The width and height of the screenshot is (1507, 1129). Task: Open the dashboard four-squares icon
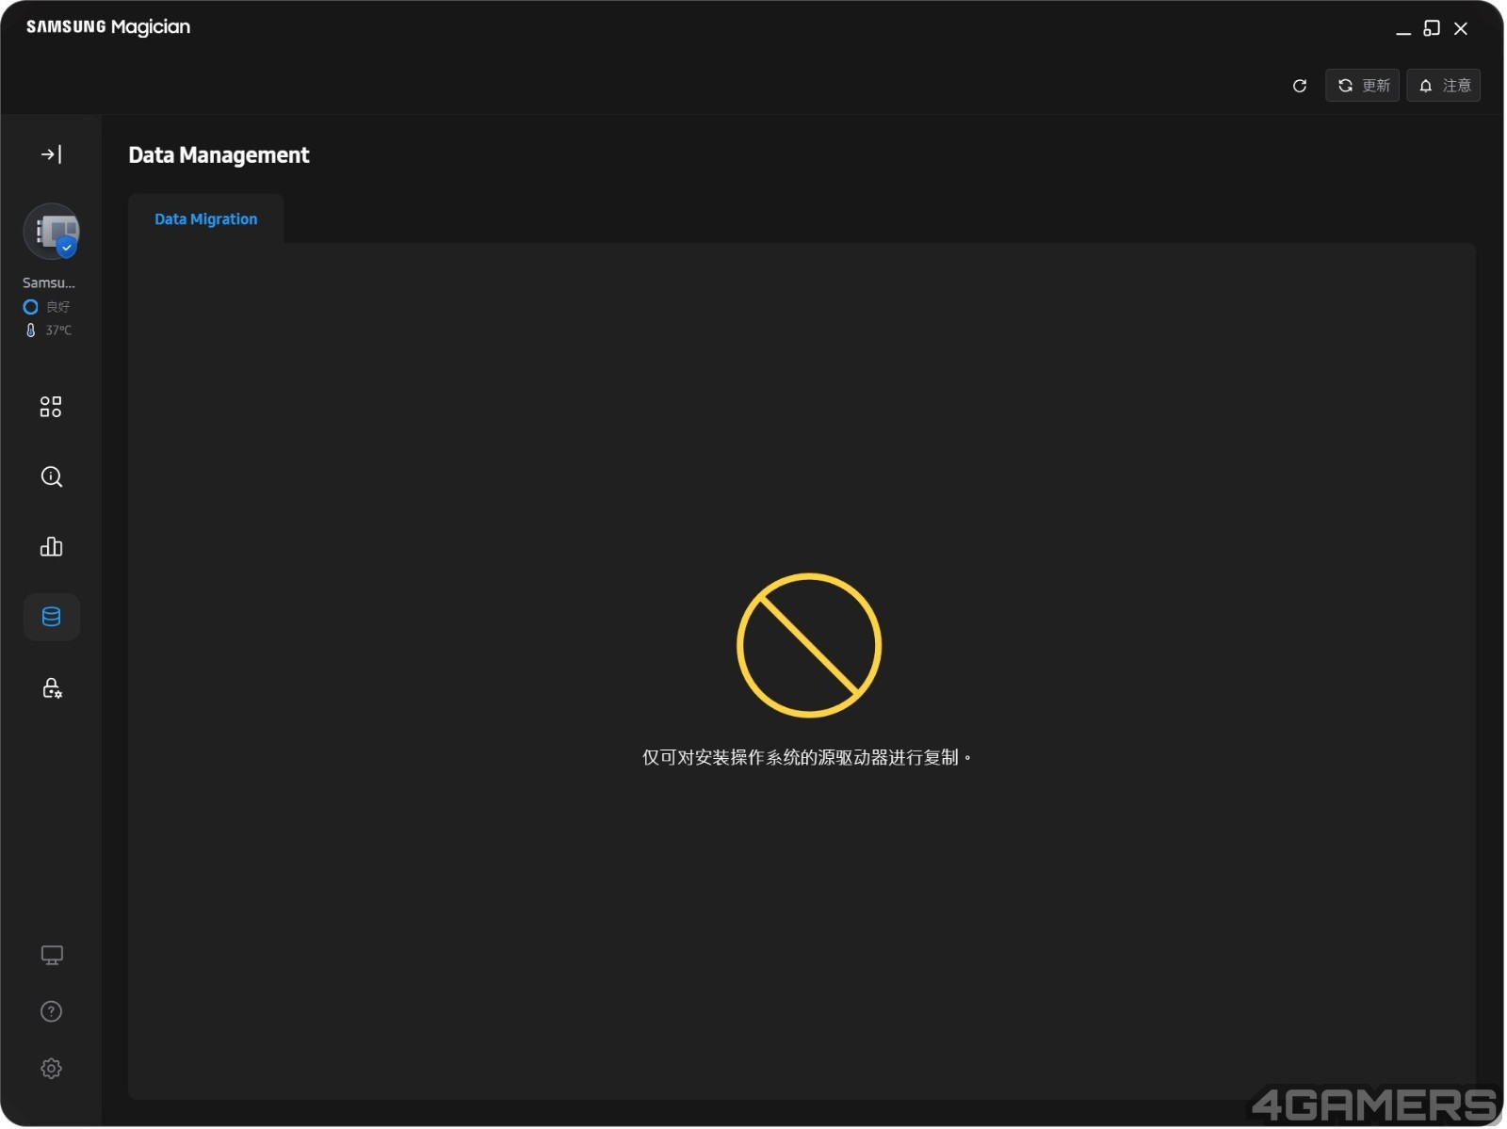coord(51,407)
